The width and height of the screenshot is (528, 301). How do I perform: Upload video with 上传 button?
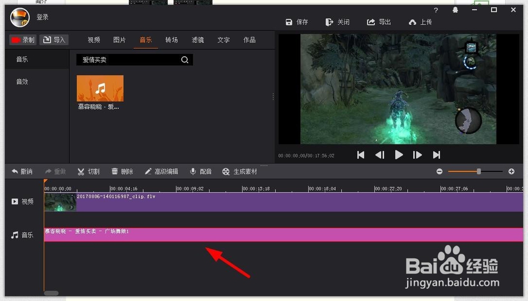(x=420, y=22)
